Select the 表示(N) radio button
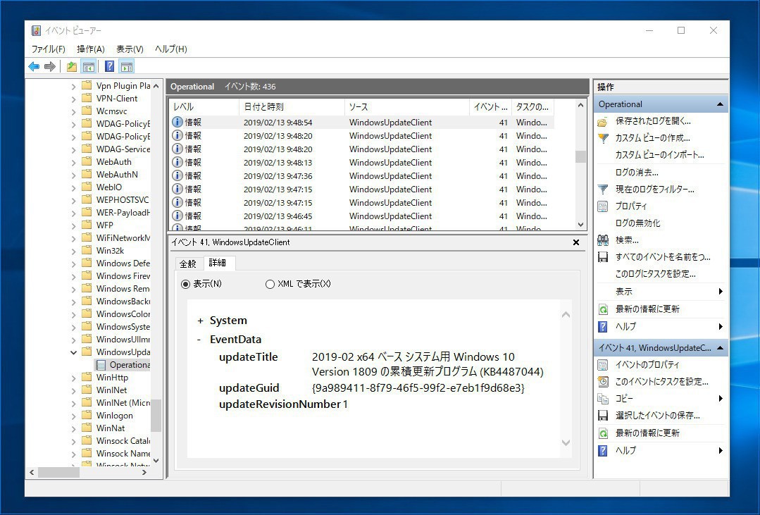This screenshot has width=760, height=515. [186, 284]
